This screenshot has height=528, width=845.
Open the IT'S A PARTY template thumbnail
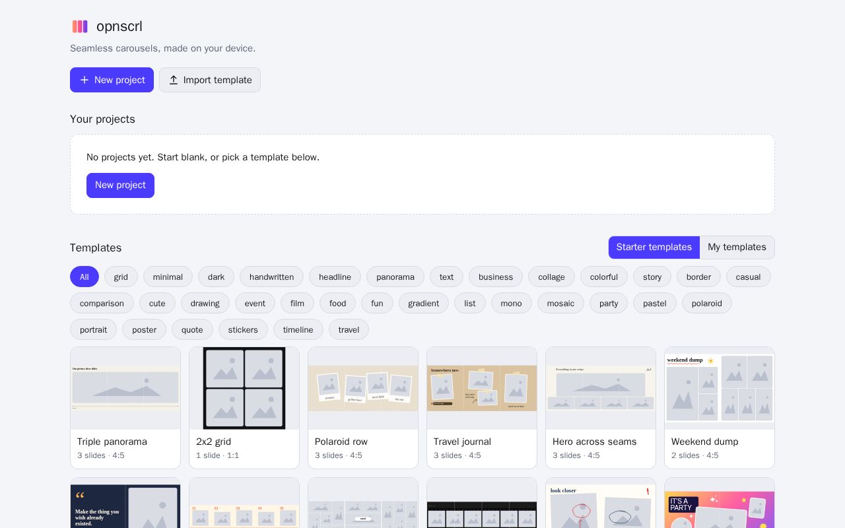(720, 504)
